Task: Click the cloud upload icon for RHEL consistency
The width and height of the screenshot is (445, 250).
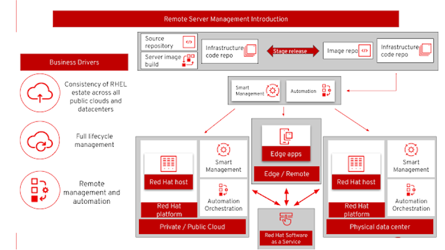Action: tap(40, 93)
